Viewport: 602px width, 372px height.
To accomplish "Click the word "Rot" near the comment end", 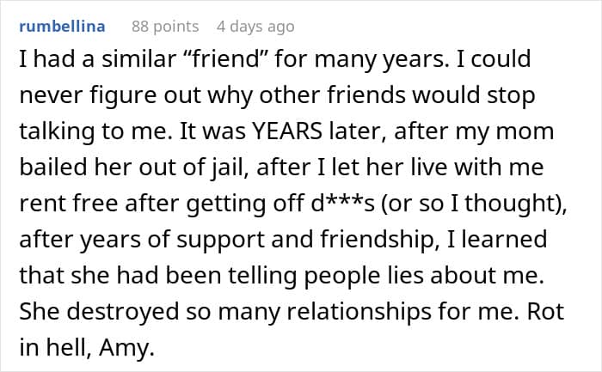I will (x=545, y=311).
